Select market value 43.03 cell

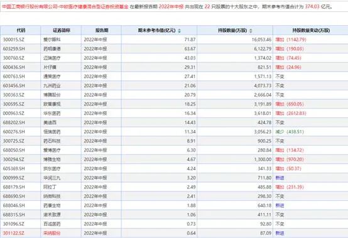tap(159, 58)
